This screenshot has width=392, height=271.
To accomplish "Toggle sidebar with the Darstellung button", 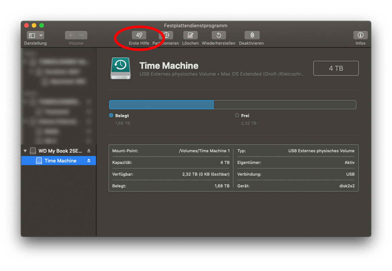I will click(x=32, y=35).
